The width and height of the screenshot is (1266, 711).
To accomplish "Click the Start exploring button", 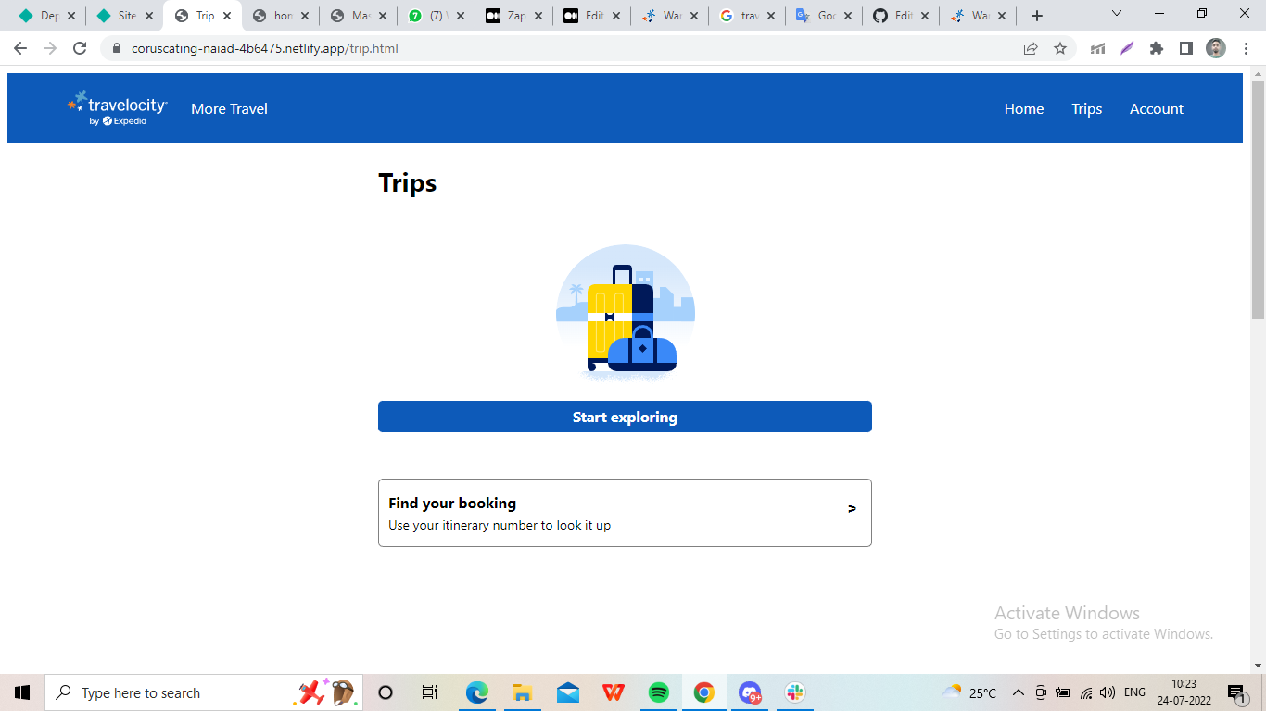I will [625, 417].
